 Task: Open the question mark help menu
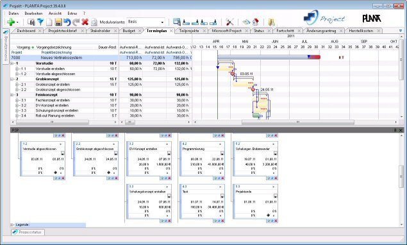84,13
